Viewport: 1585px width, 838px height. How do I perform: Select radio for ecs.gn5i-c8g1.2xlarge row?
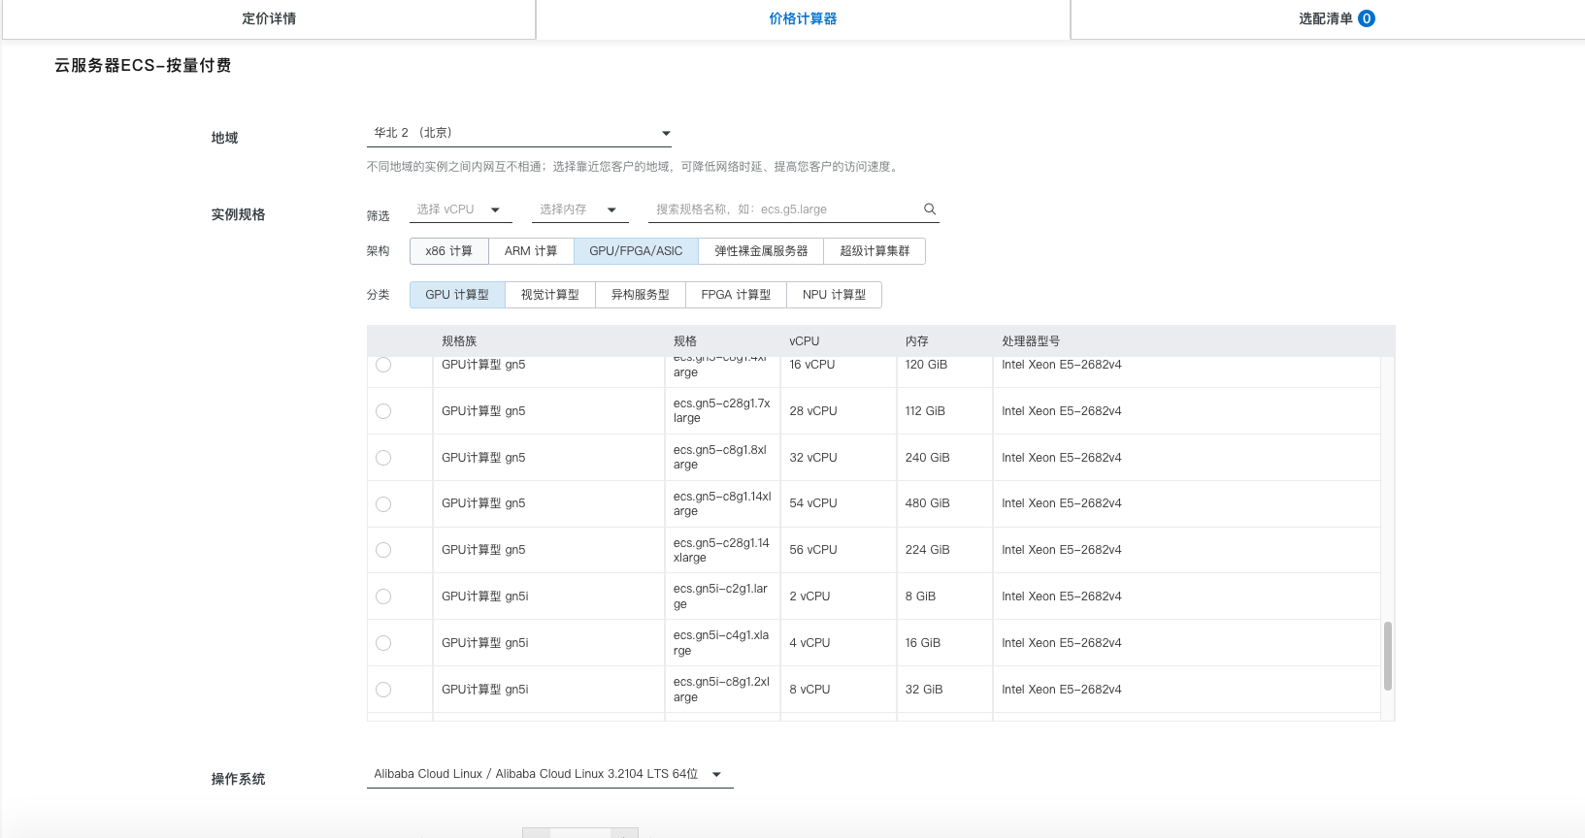pyautogui.click(x=383, y=690)
